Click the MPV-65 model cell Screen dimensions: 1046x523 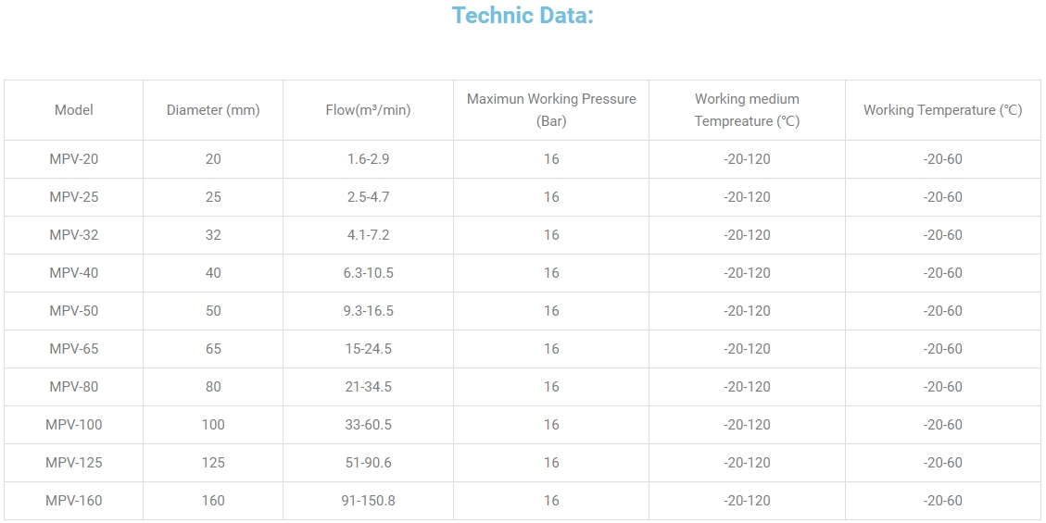tap(74, 349)
